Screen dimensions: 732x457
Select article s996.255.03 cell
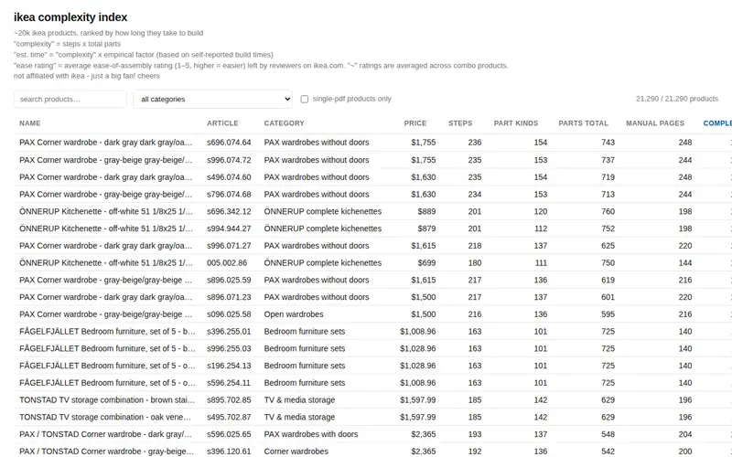229,348
